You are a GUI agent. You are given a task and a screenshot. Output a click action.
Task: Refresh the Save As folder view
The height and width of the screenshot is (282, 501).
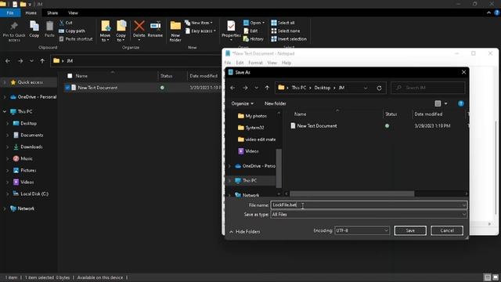click(379, 88)
